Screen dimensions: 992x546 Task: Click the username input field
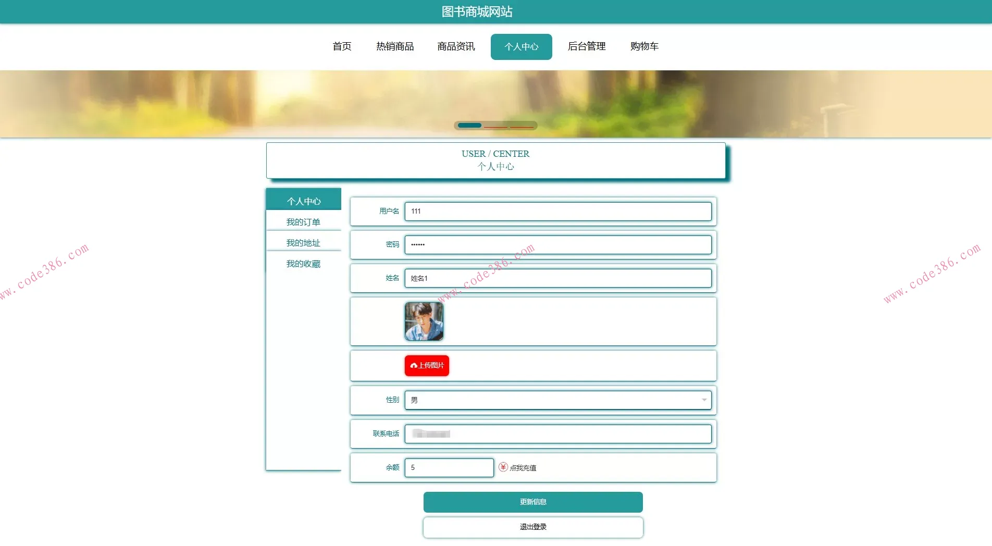pyautogui.click(x=557, y=212)
